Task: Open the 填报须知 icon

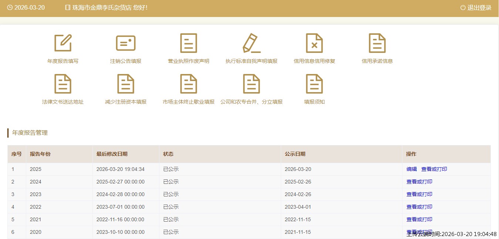Action: 314,84
